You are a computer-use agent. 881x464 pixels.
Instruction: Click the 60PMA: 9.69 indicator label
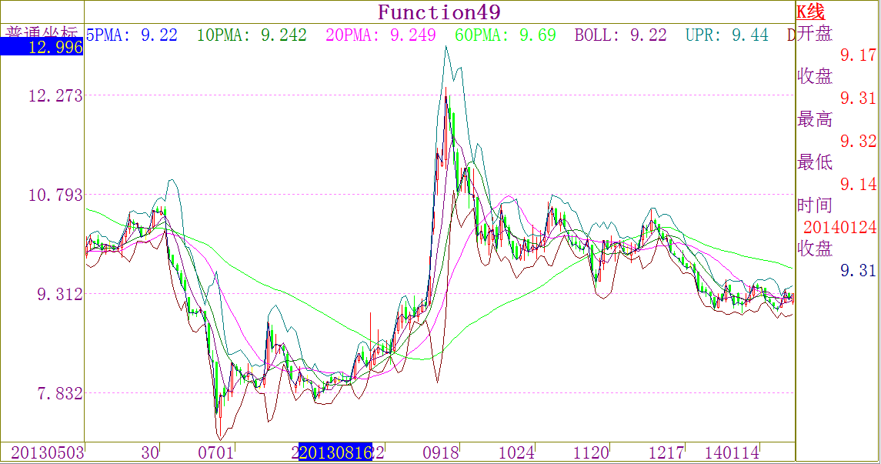pyautogui.click(x=506, y=35)
